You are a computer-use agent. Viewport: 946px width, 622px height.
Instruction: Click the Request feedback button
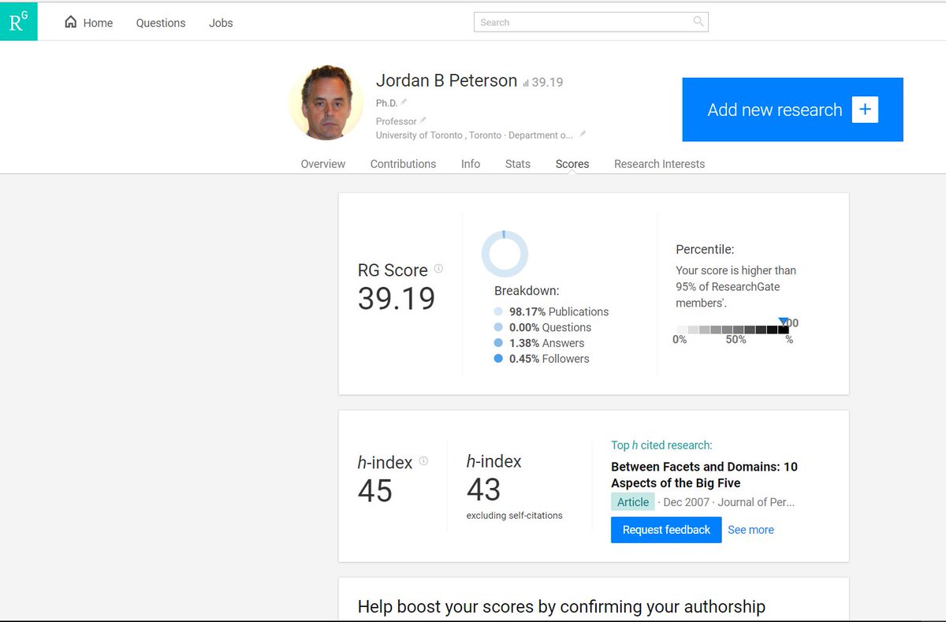666,530
